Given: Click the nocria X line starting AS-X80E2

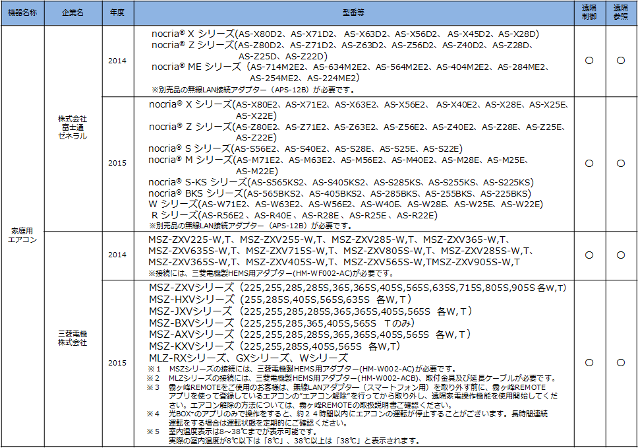Looking at the screenshot, I should pos(359,105).
